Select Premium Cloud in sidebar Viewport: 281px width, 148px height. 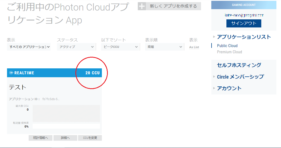[229, 52]
